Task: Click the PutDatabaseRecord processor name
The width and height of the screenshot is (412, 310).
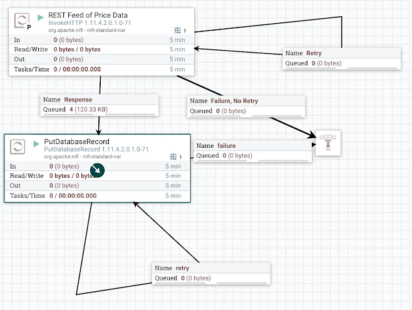Action: [77, 142]
